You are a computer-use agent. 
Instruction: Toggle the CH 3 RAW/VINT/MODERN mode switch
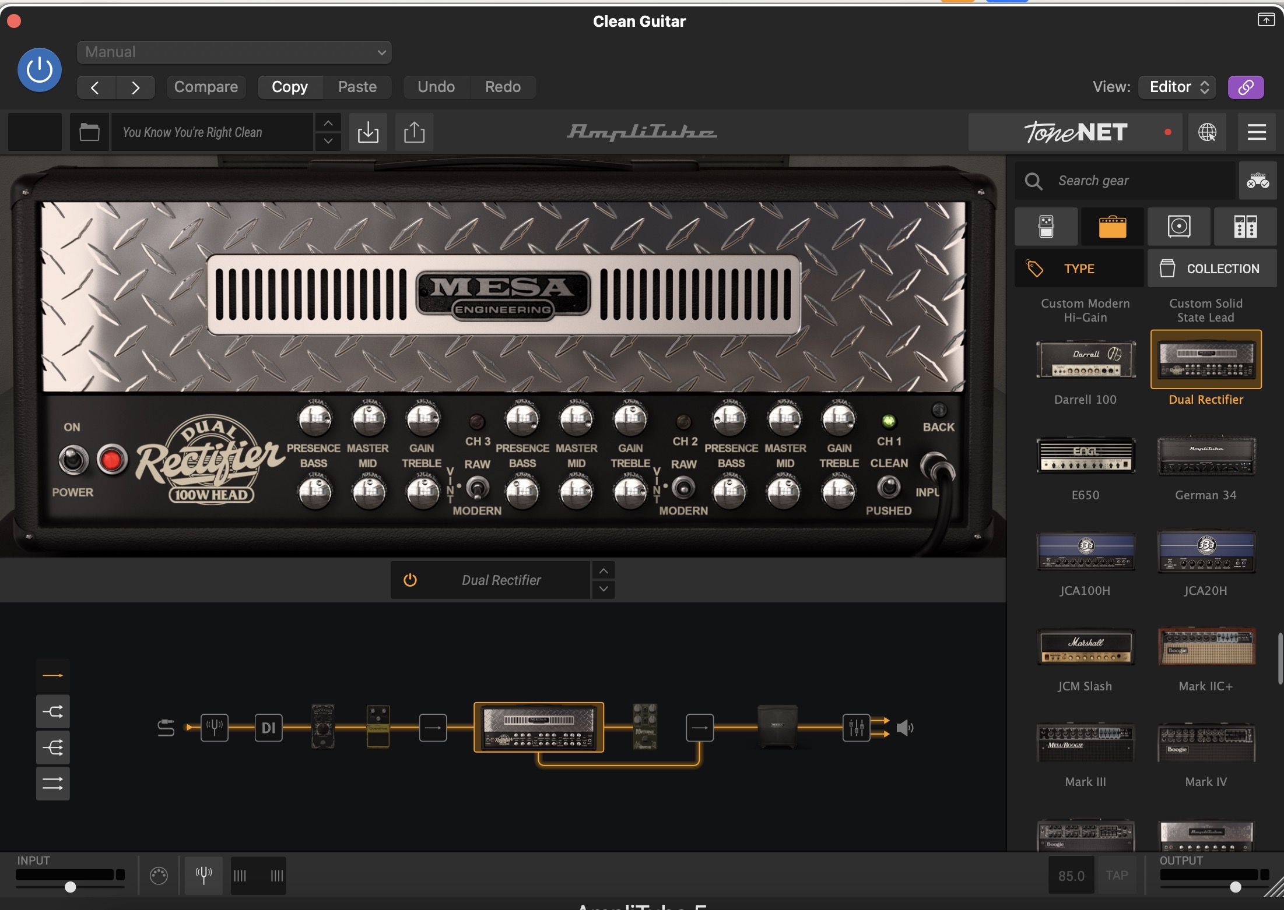[x=478, y=488]
